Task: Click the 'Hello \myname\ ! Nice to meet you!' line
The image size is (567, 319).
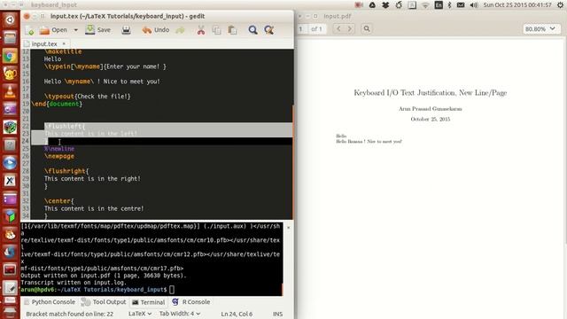Action: [102, 82]
